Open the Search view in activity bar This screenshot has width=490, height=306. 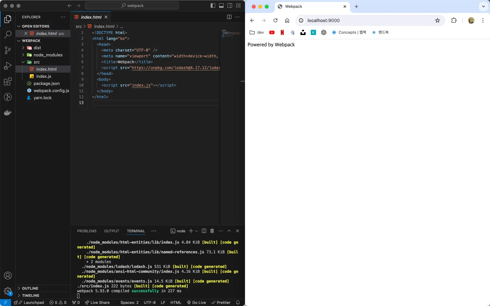click(8, 34)
